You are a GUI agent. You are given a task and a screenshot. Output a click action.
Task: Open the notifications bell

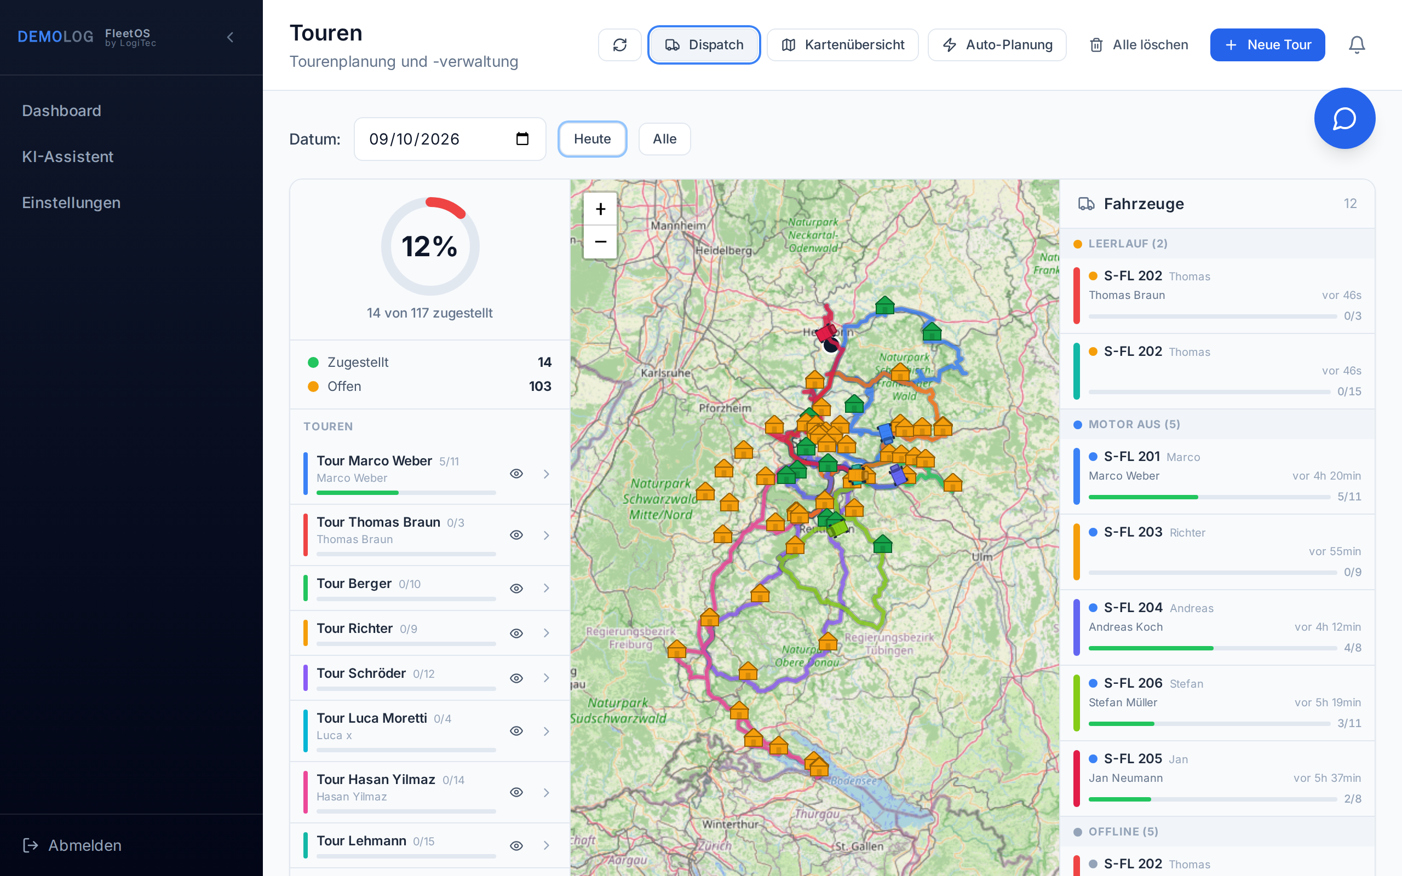(1356, 44)
